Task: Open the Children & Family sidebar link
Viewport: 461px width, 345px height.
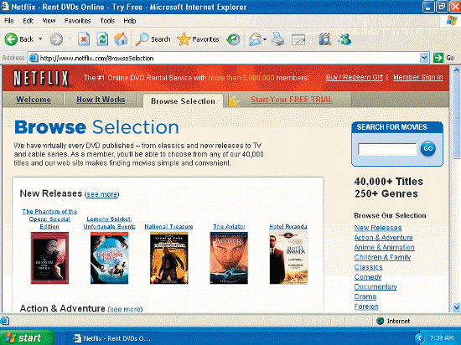Action: [x=382, y=258]
